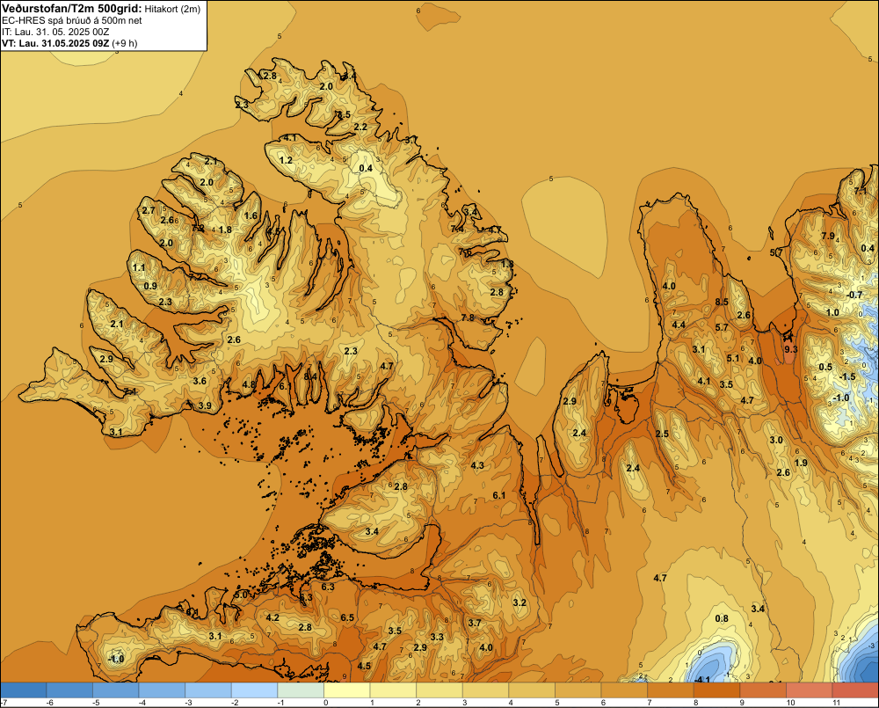Click the 2.2 temperature value
The image size is (879, 708).
point(360,127)
